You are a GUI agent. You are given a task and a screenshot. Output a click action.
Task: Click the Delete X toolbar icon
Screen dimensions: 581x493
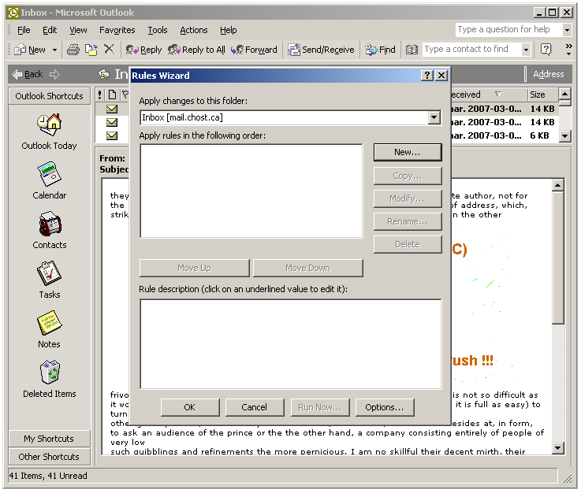tap(109, 49)
